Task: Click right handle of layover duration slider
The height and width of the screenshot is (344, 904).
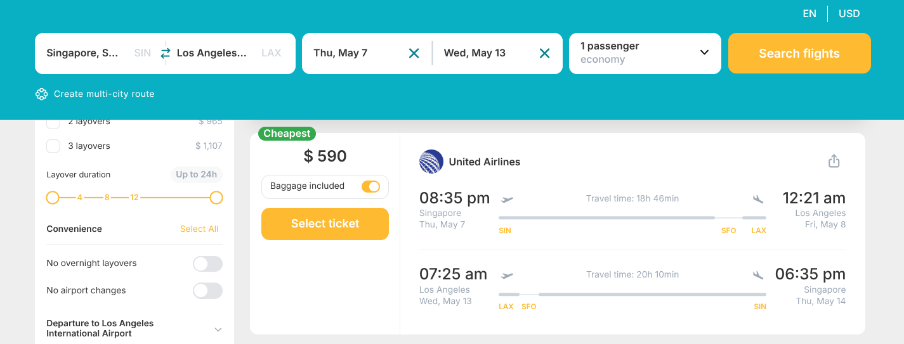Action: click(216, 198)
